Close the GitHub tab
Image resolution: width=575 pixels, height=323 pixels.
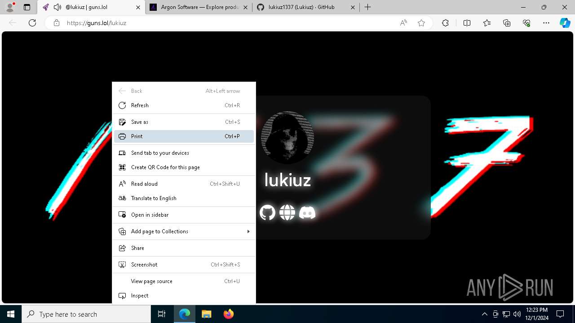[x=353, y=7]
